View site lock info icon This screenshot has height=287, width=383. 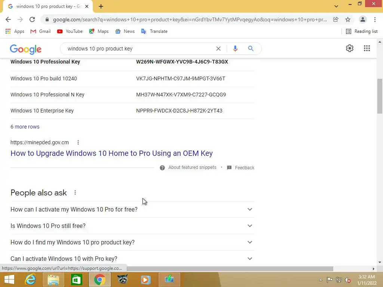[47, 19]
